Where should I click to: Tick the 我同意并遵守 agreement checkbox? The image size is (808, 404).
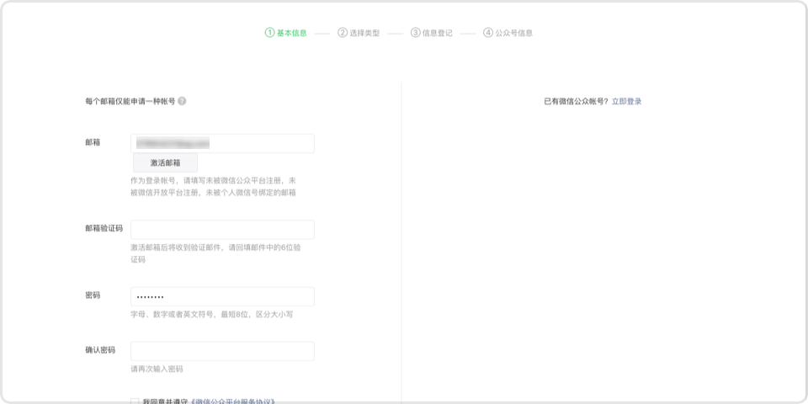135,401
